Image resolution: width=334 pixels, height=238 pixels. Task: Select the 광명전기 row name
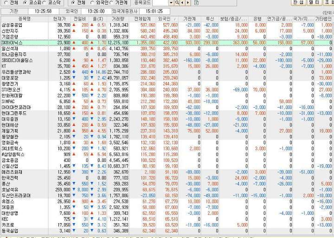click(x=10, y=84)
